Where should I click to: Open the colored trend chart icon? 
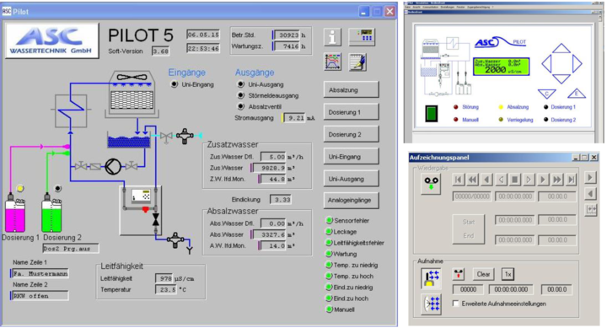pyautogui.click(x=332, y=62)
